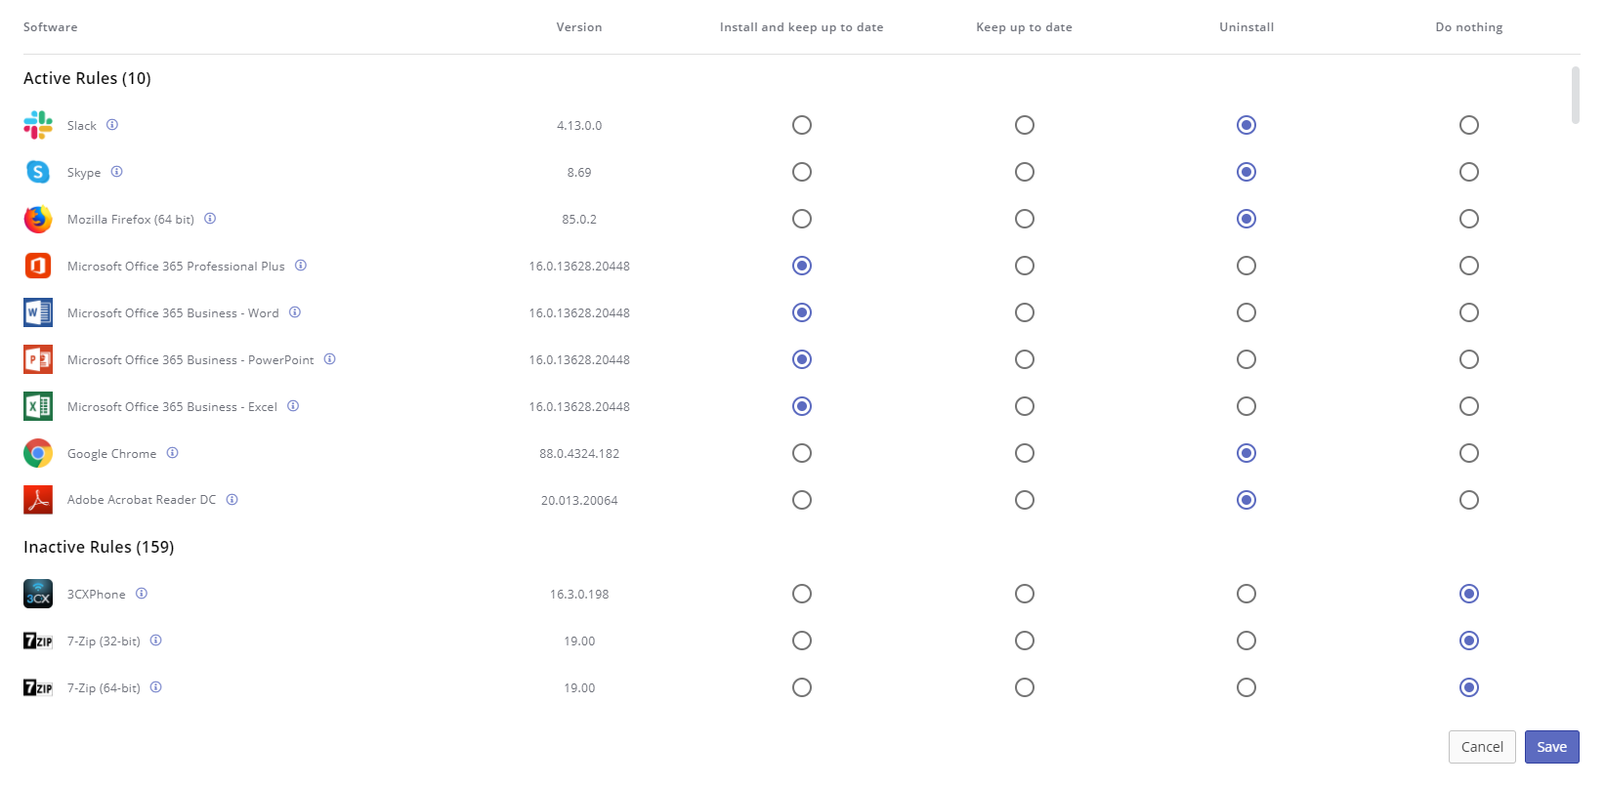Viewport: 1605px width, 786px height.
Task: Cancel the rule changes
Action: (1481, 747)
